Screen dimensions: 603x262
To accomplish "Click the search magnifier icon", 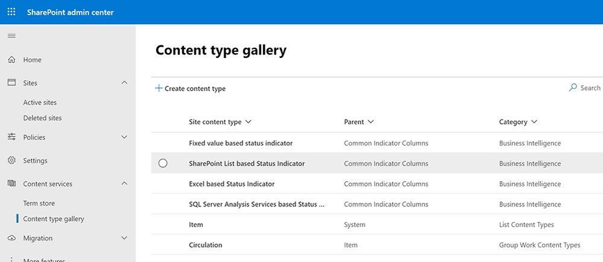I will click(573, 88).
